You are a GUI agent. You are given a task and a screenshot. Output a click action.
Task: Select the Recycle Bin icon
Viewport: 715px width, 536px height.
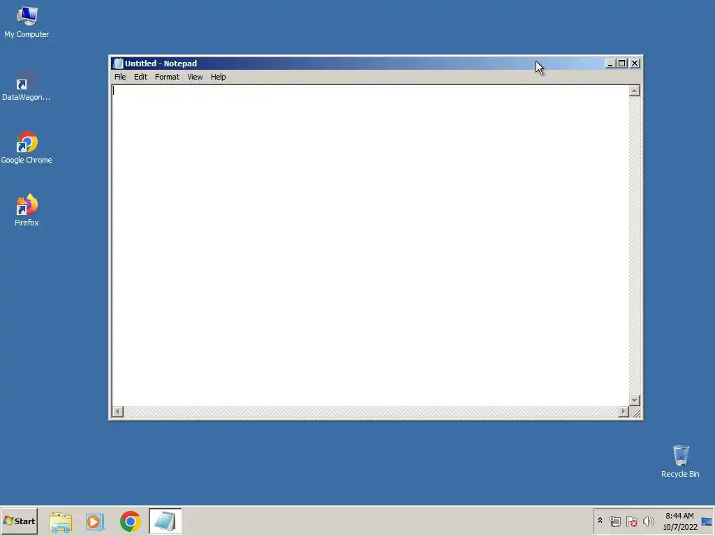[x=680, y=461]
